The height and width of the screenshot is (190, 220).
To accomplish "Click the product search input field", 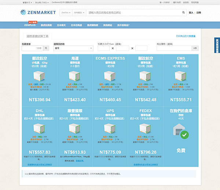I will [134, 12].
